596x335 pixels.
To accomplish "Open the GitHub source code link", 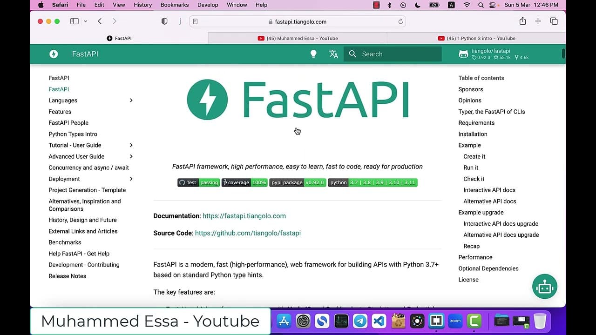I will 248,233.
